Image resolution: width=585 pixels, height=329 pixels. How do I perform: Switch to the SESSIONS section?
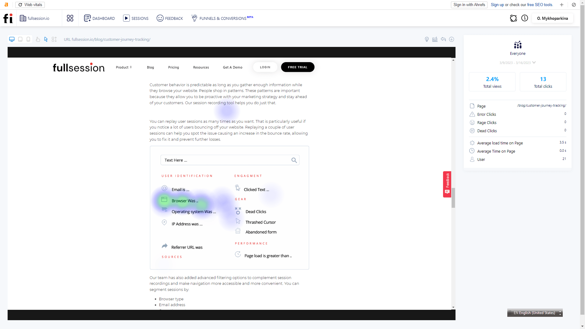coord(136,18)
